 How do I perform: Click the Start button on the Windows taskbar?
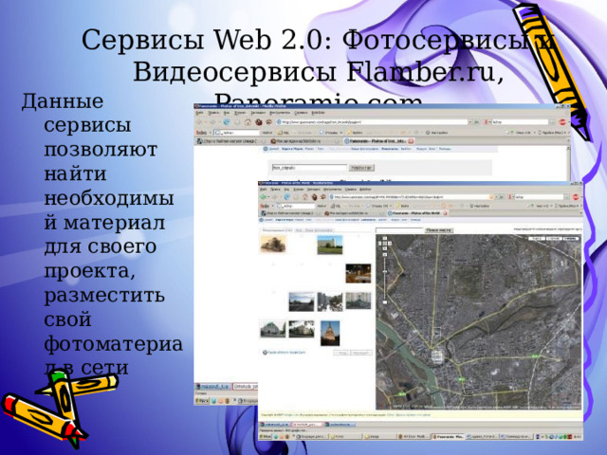tap(266, 436)
